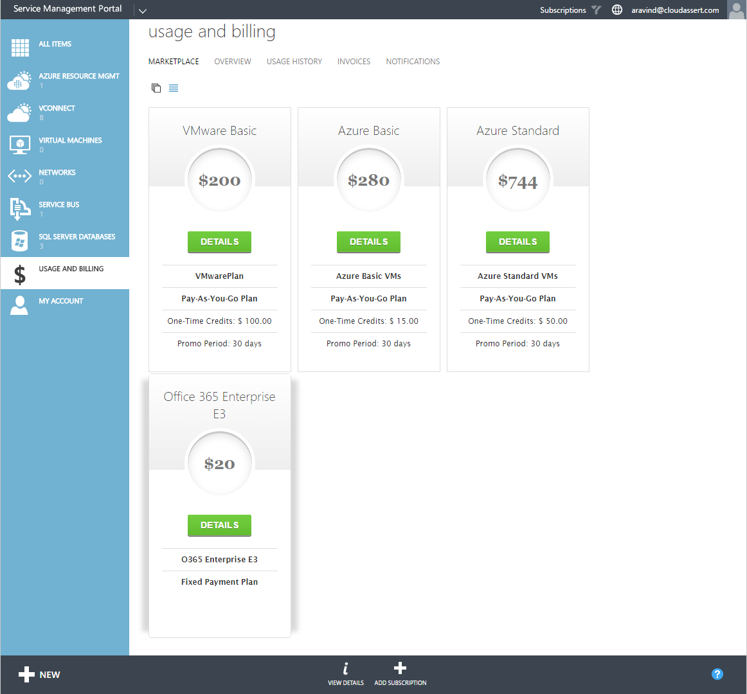Click Pay-As-You-Go Plan under Azure Standard VMs
Screen dimensions: 747x694
coord(518,299)
